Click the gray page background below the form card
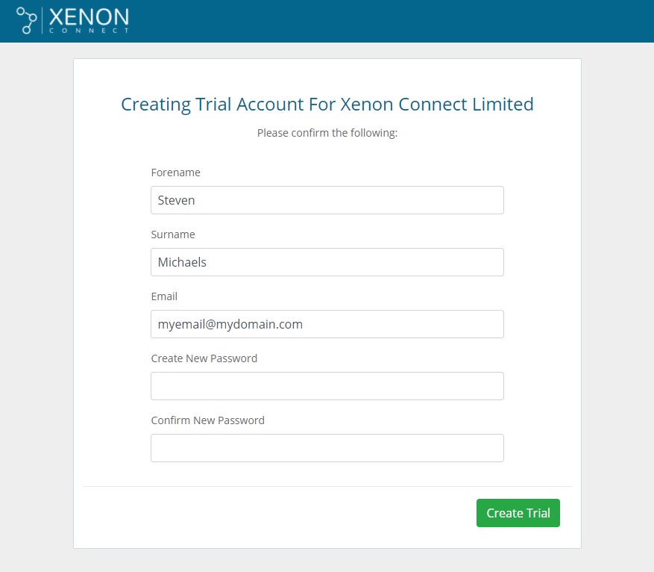Viewport: 654px width, 572px height. point(327,561)
